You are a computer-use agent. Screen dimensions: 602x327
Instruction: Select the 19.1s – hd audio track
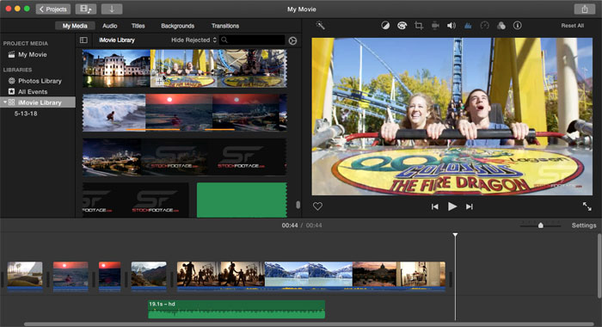236,309
